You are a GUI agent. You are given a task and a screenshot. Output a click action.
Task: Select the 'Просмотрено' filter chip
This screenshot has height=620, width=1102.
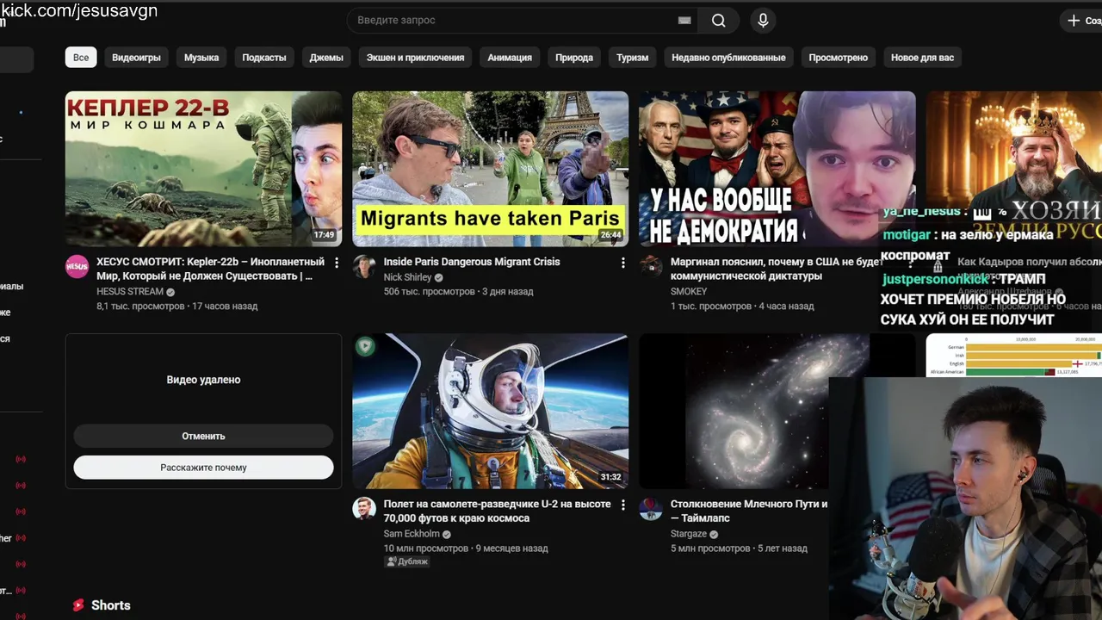point(838,58)
